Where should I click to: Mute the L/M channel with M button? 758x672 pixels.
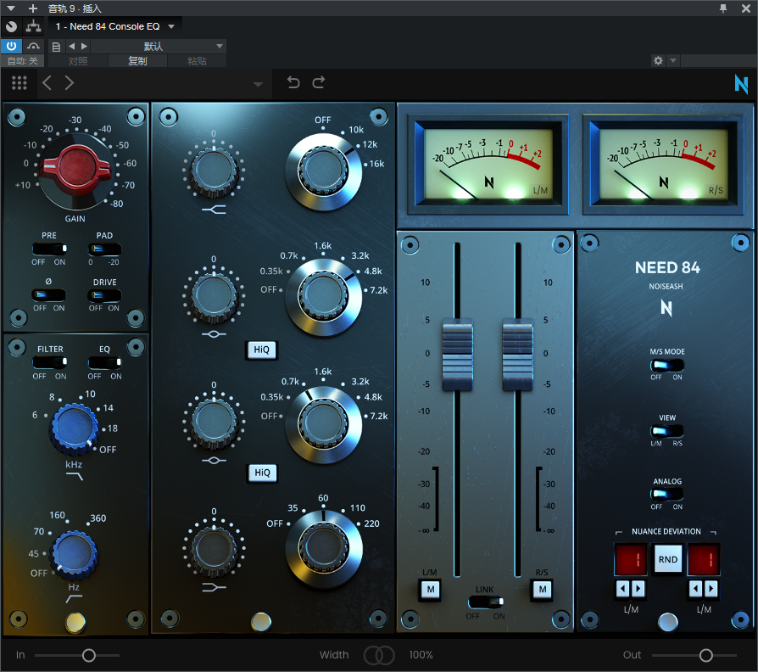(430, 590)
